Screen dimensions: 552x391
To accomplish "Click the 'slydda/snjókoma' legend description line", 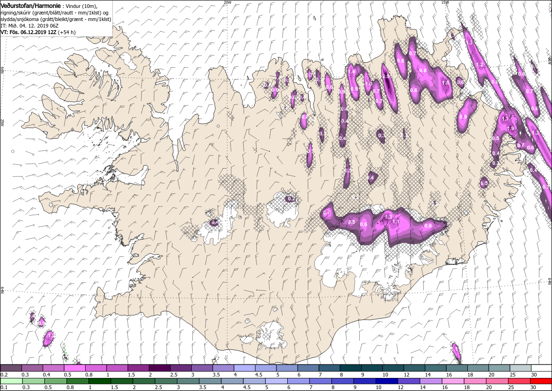I will pos(55,19).
